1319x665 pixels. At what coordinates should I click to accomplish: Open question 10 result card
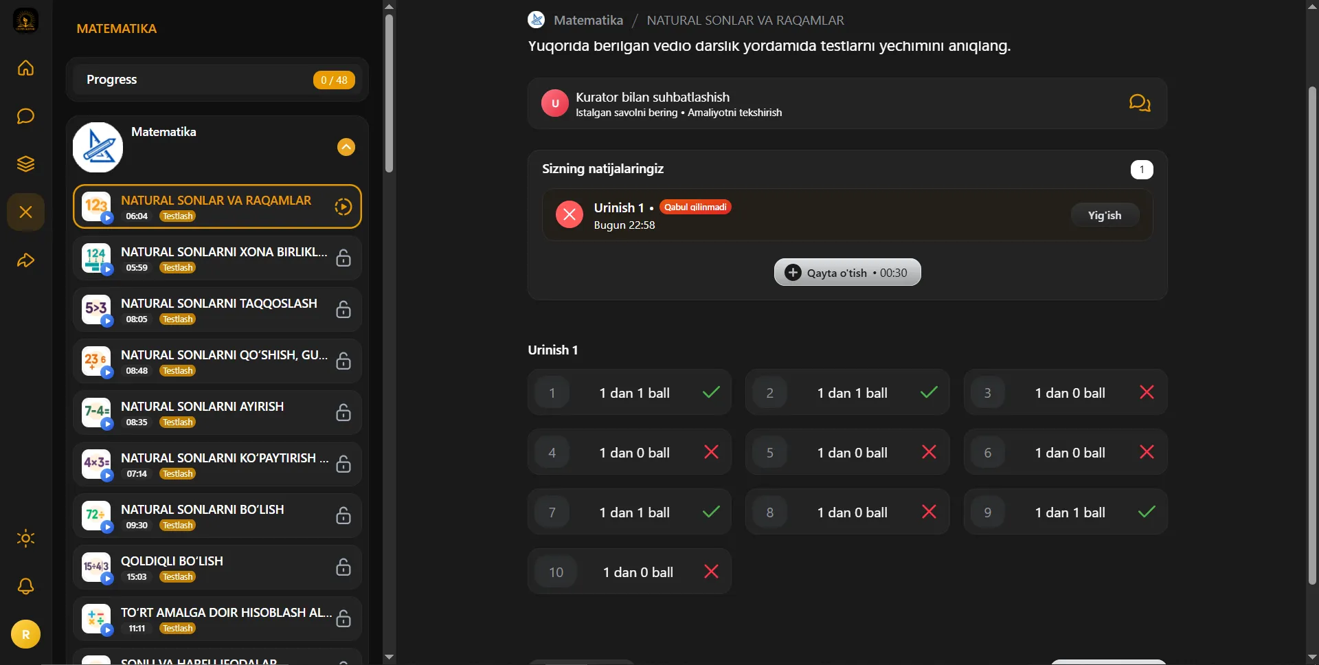coord(629,572)
